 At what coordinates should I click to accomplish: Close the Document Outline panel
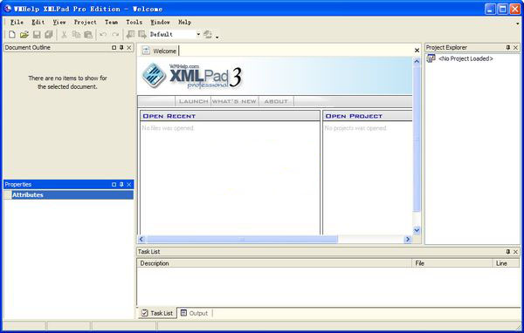(129, 48)
